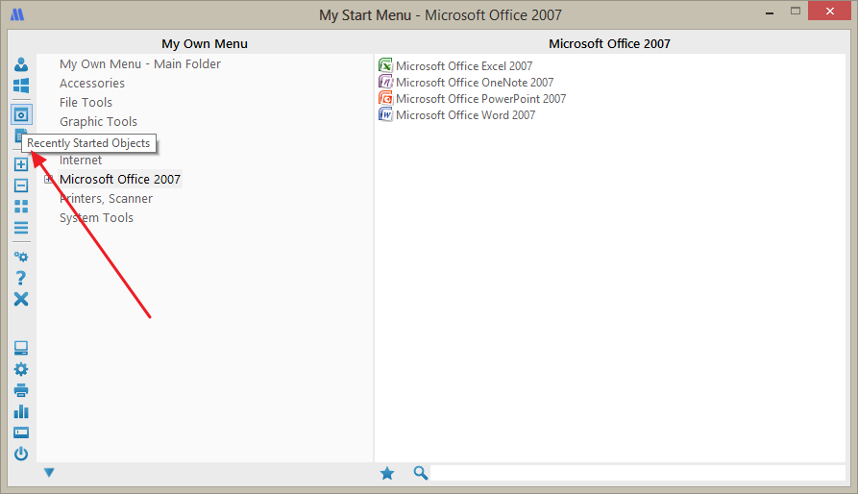Click the Windows logo icon in the sidebar
The height and width of the screenshot is (494, 858).
pyautogui.click(x=21, y=86)
